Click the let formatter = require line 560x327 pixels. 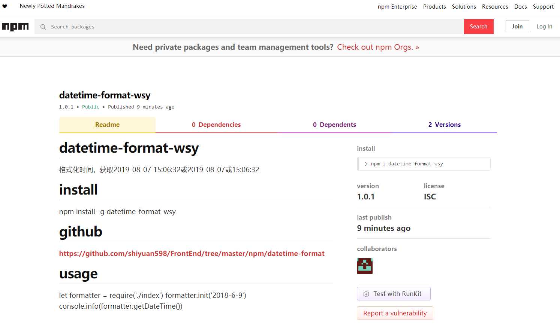[153, 295]
